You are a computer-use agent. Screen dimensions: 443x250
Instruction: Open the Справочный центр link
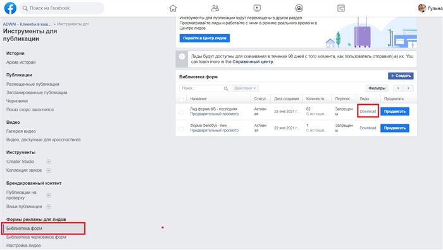pos(253,62)
